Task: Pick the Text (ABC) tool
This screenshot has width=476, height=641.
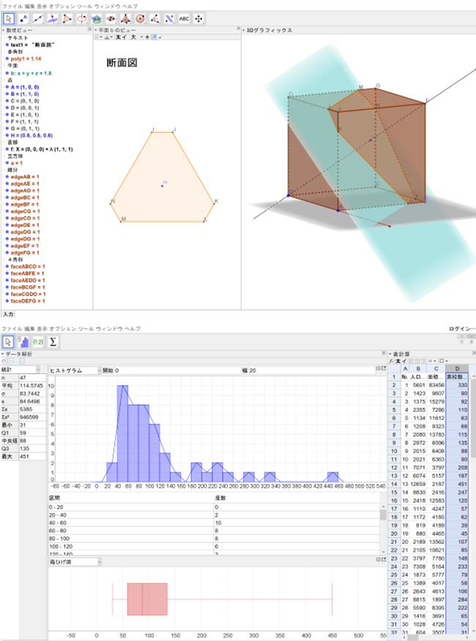Action: click(x=184, y=18)
